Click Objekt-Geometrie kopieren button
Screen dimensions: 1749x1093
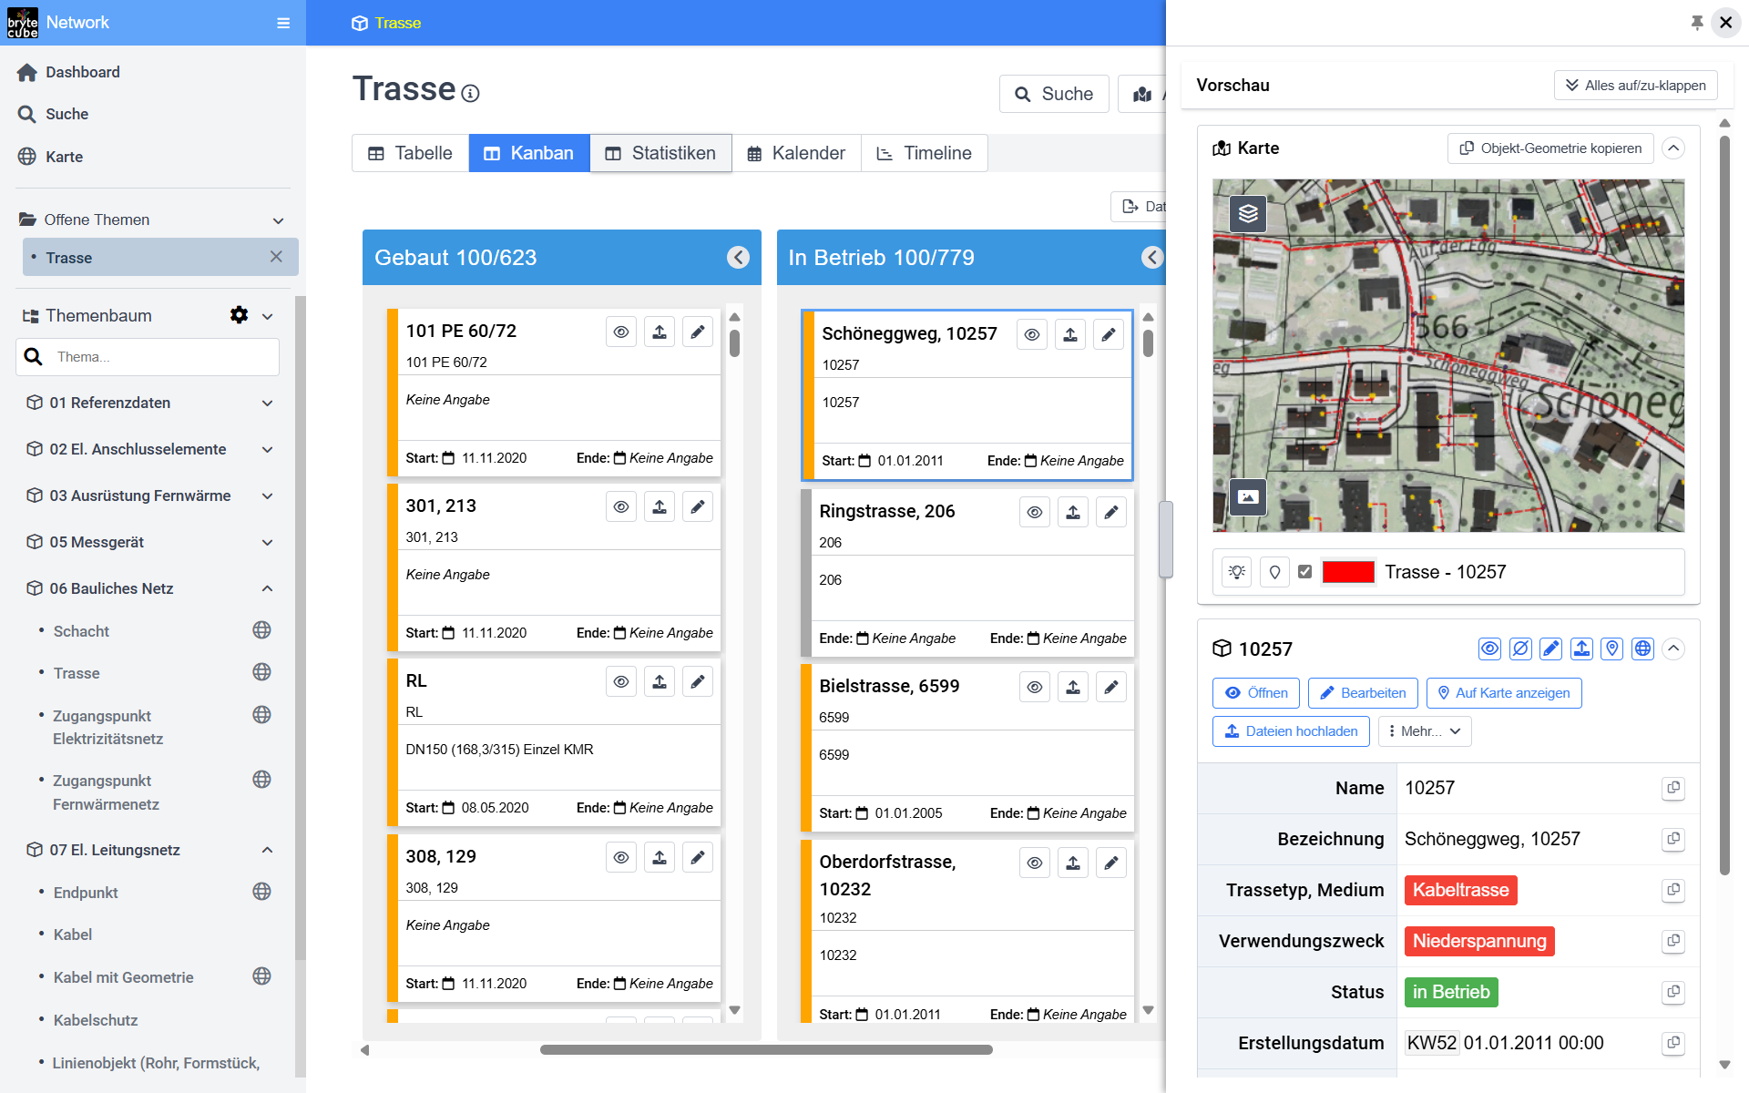pyautogui.click(x=1550, y=148)
